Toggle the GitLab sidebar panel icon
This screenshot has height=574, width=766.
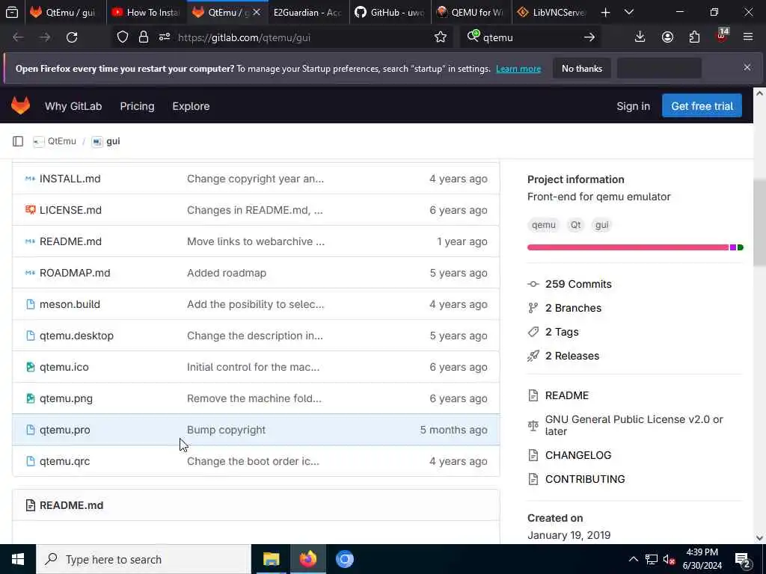pyautogui.click(x=18, y=141)
